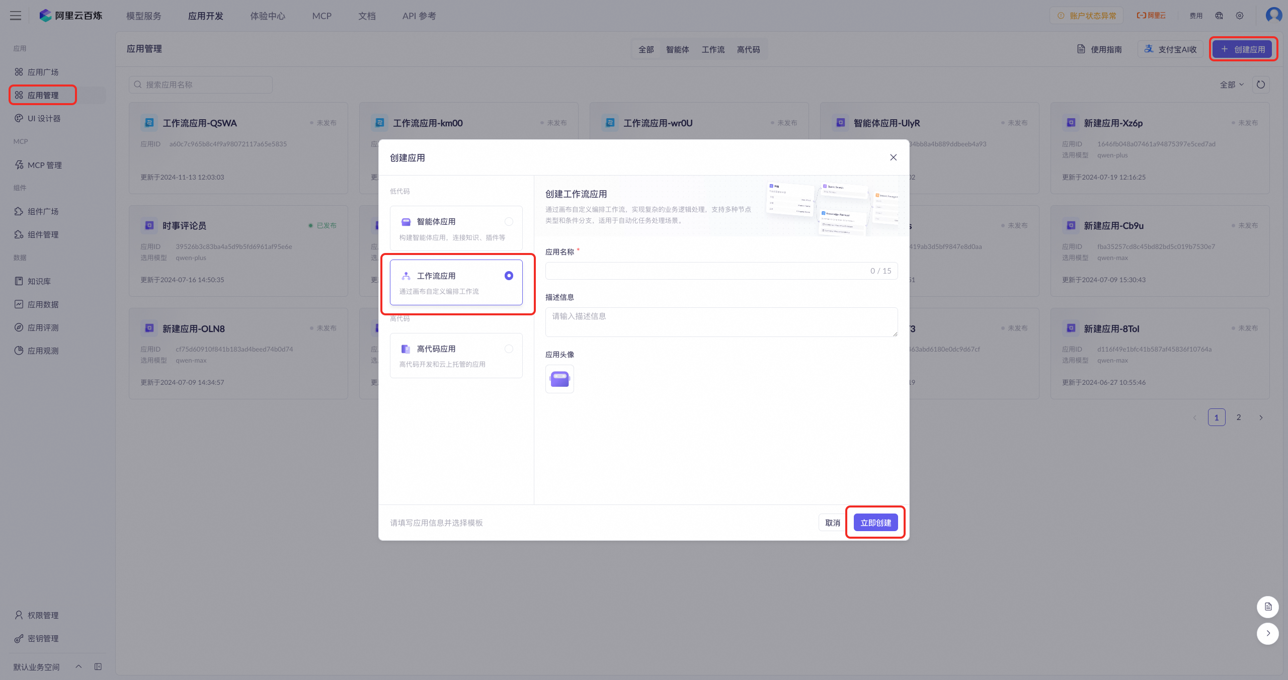The image size is (1288, 680).
Task: Open the settings gear icon
Action: [1240, 16]
